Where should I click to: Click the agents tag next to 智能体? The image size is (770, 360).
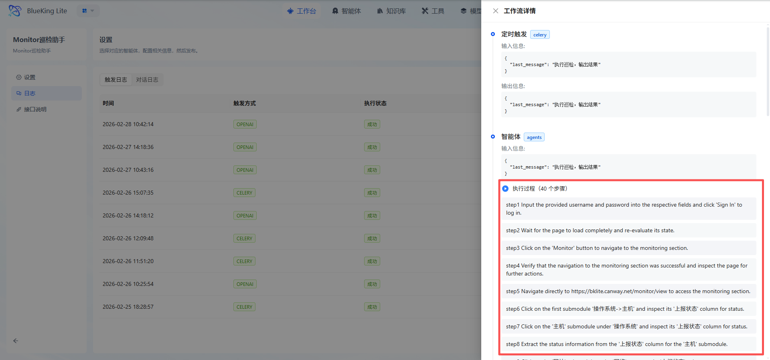click(x=534, y=137)
